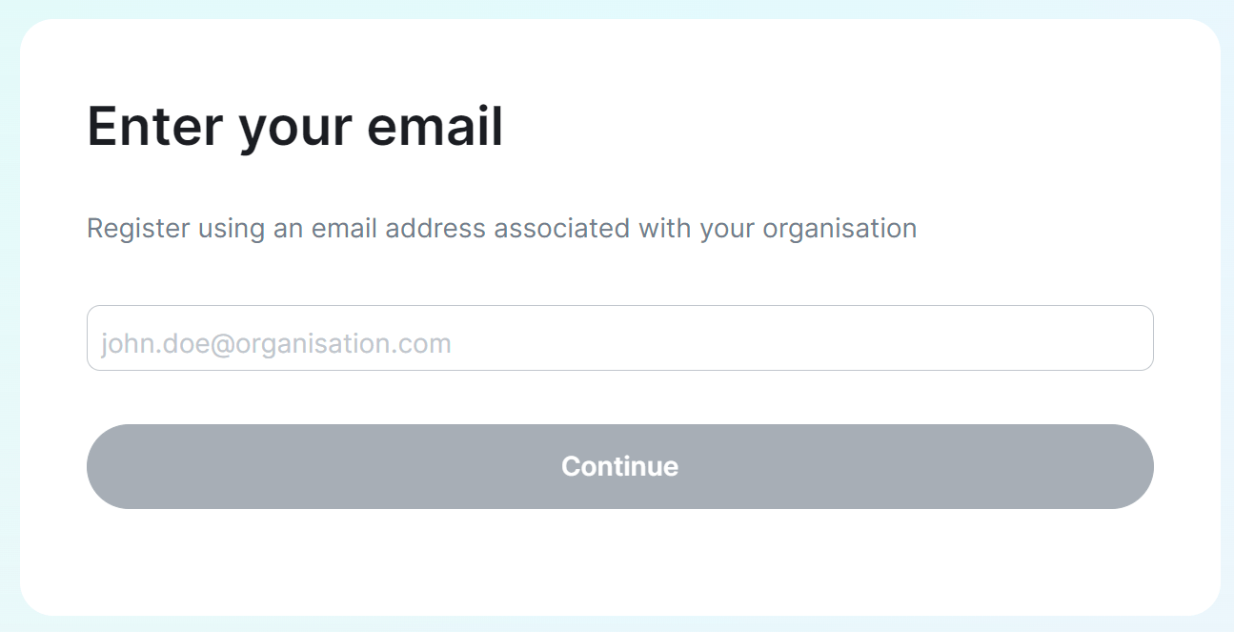Click the word 'organisation' in the subtitle
1234x632 pixels.
click(x=840, y=230)
